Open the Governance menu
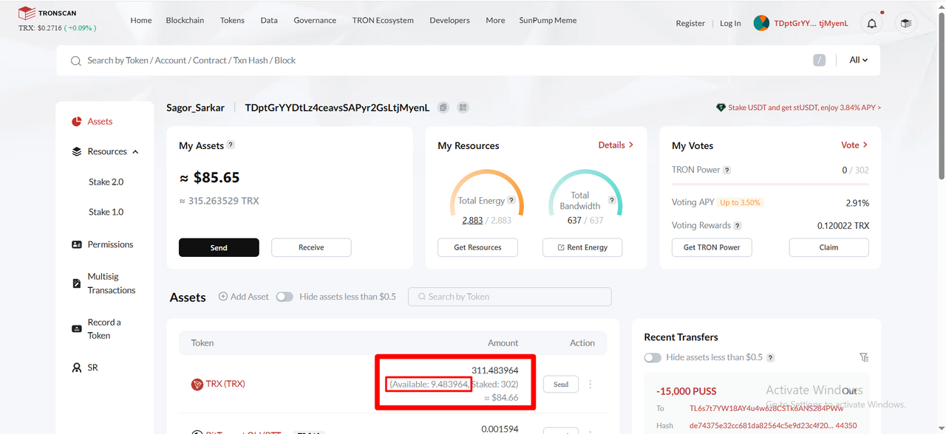 click(315, 21)
